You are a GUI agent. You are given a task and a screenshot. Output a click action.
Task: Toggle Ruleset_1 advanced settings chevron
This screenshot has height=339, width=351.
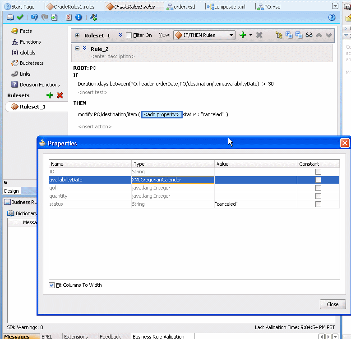point(120,35)
